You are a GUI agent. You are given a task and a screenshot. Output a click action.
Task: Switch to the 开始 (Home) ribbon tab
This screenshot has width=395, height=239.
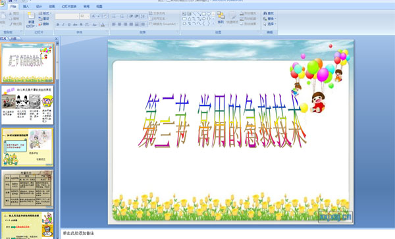click(x=13, y=7)
